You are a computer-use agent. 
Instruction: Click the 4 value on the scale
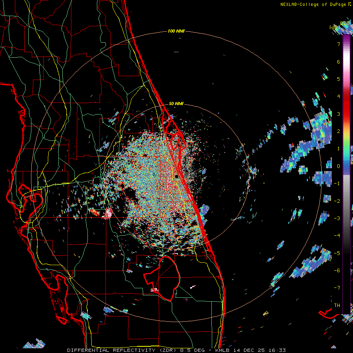tap(338, 96)
